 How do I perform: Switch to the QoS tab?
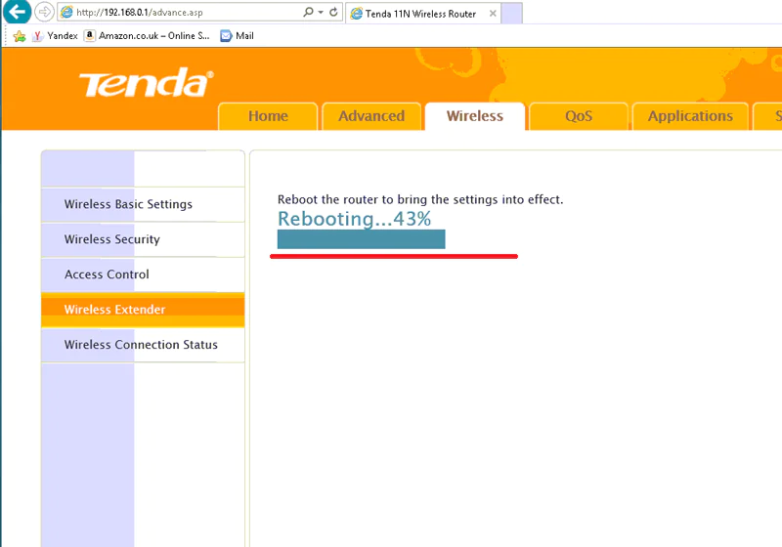click(579, 116)
